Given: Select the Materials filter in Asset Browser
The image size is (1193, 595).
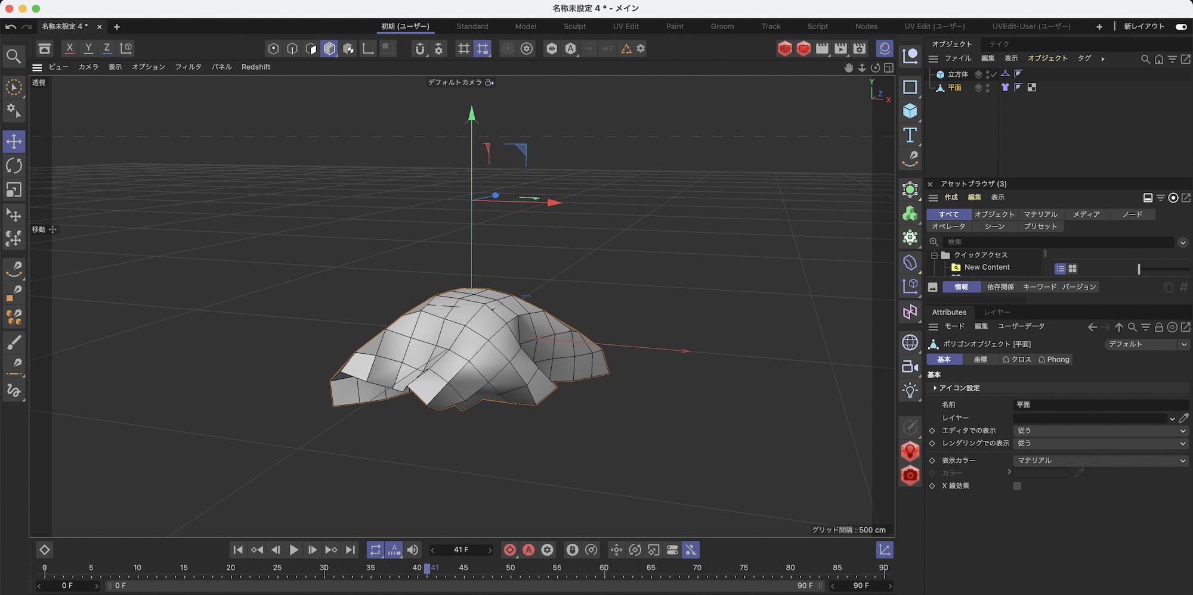Looking at the screenshot, I should pos(1040,214).
